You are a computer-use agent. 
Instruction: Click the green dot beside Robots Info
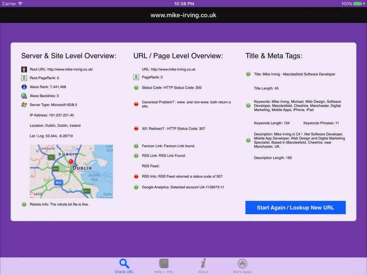pos(24,204)
